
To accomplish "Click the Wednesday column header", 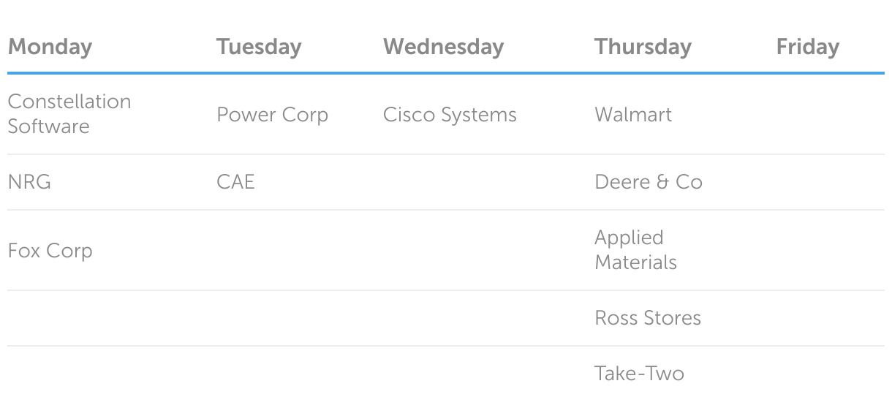I will click(x=443, y=47).
